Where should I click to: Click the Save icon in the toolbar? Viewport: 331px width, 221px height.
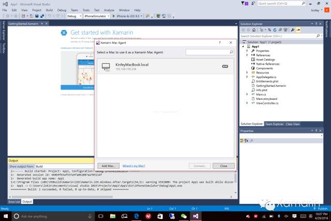click(37, 16)
